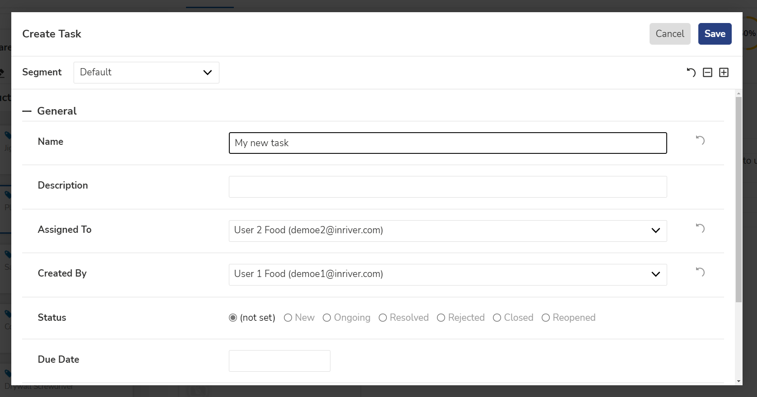Image resolution: width=757 pixels, height=397 pixels.
Task: Click the Assigned To label
Action: (65, 230)
